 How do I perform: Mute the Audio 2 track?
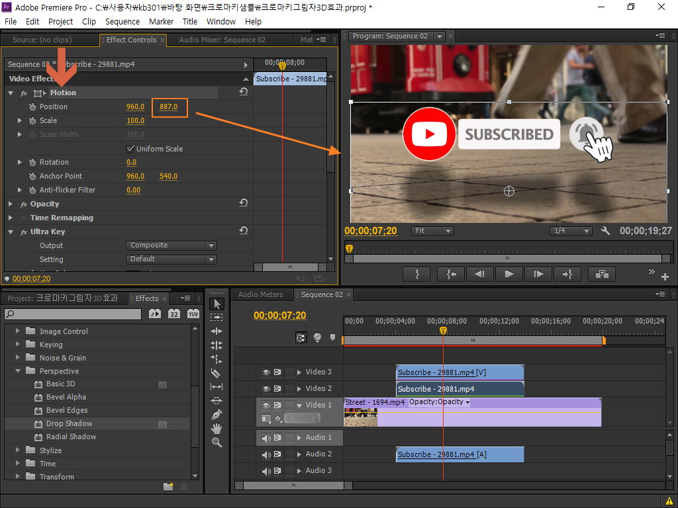[266, 454]
